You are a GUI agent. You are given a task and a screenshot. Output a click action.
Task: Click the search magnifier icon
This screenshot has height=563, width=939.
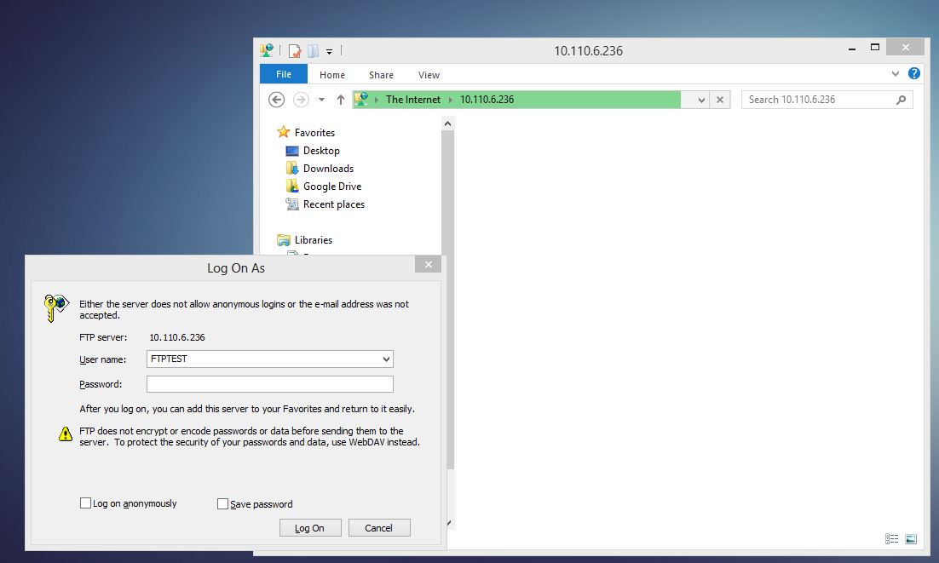[x=901, y=100]
